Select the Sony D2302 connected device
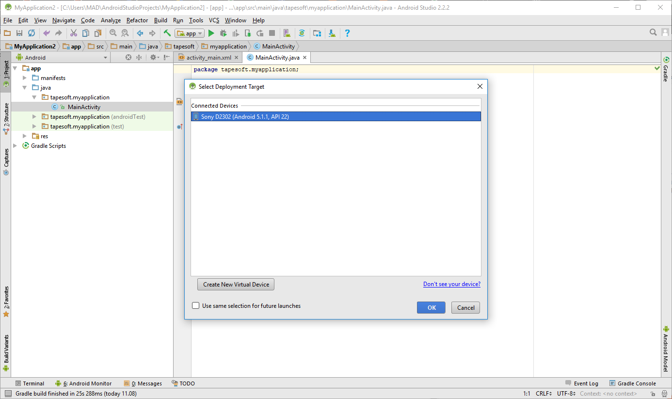 pos(336,116)
